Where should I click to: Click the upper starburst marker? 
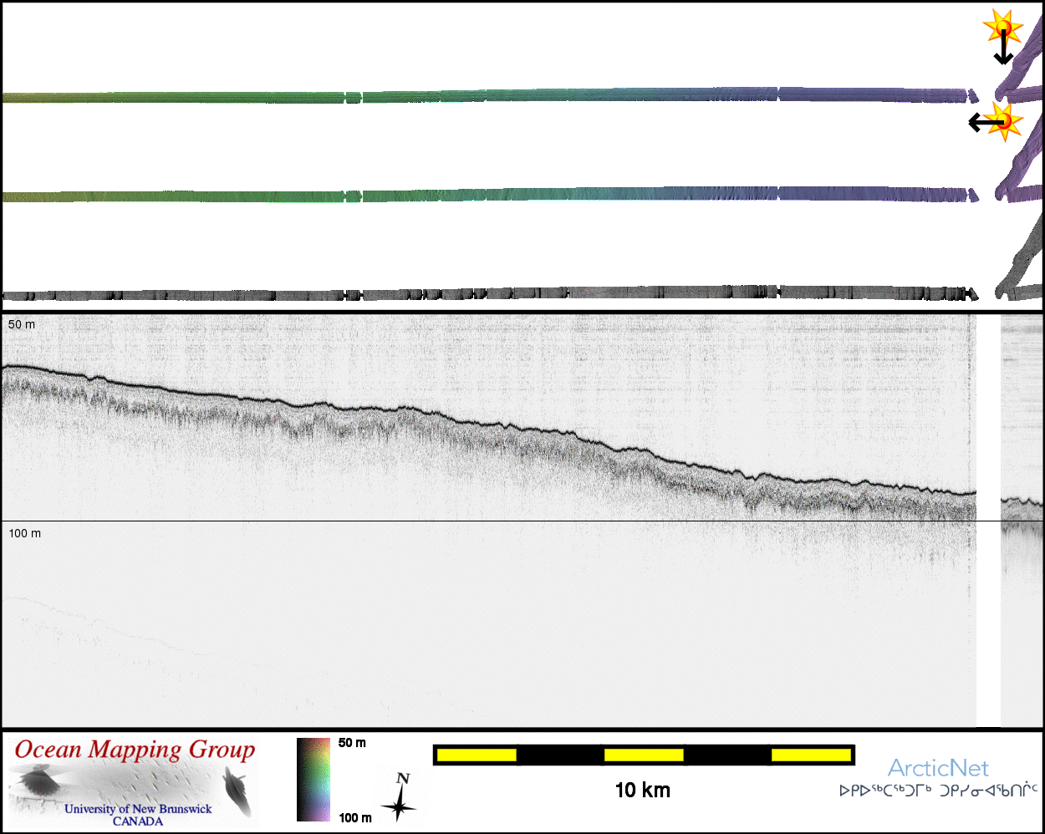[1003, 28]
